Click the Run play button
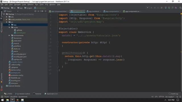This screenshot has height=102, width=182. 152,8
